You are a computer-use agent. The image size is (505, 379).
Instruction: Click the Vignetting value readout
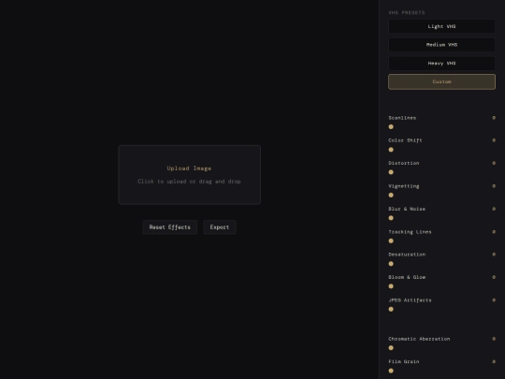pos(494,186)
